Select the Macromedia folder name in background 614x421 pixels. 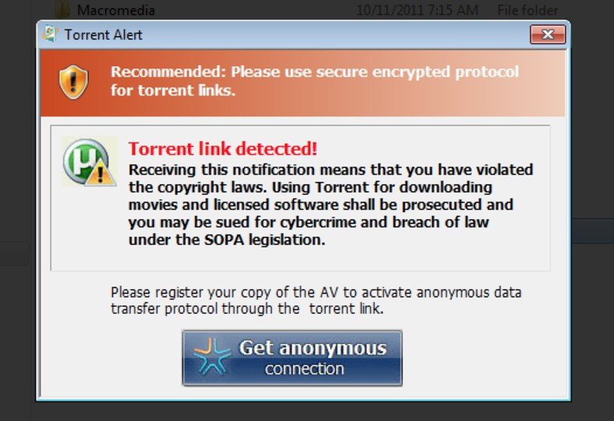click(116, 10)
